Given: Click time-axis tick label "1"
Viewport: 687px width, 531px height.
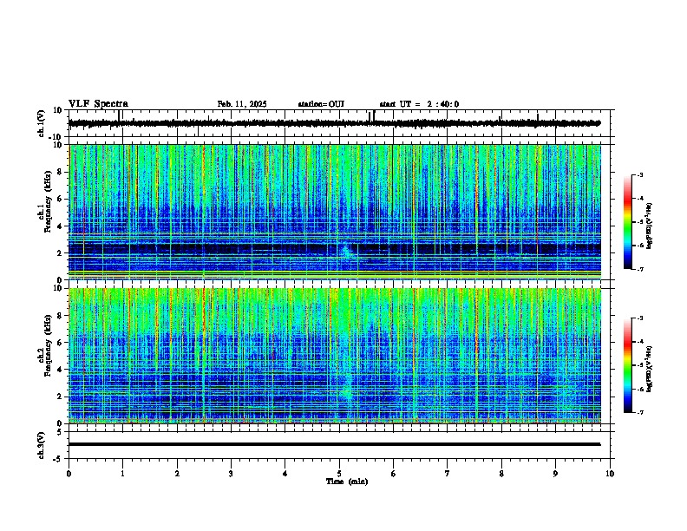Looking at the screenshot, I should 122,474.
